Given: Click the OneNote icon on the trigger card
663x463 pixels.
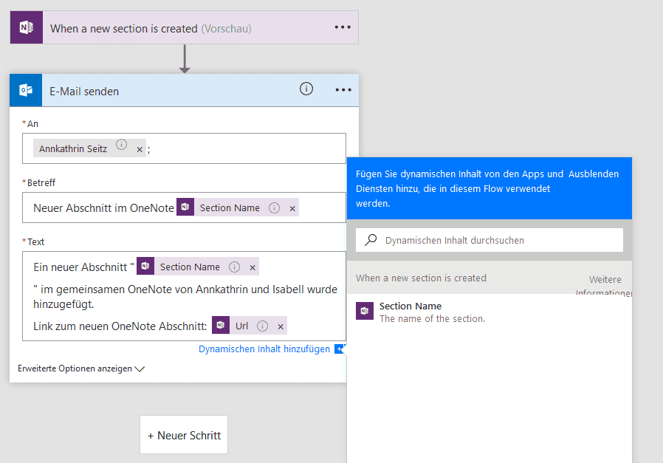Looking at the screenshot, I should pos(27,27).
